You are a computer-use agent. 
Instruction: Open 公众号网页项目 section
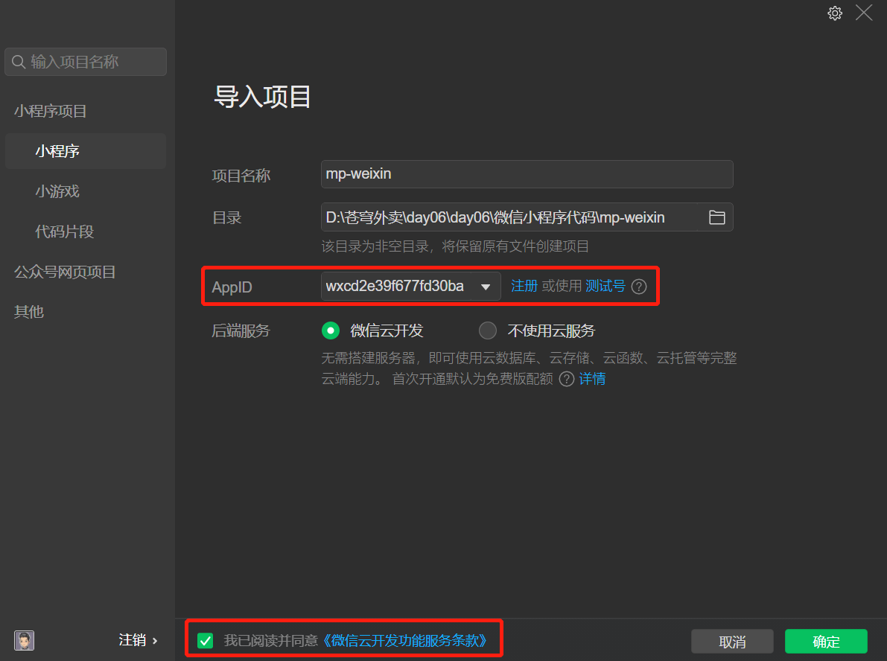(x=65, y=272)
